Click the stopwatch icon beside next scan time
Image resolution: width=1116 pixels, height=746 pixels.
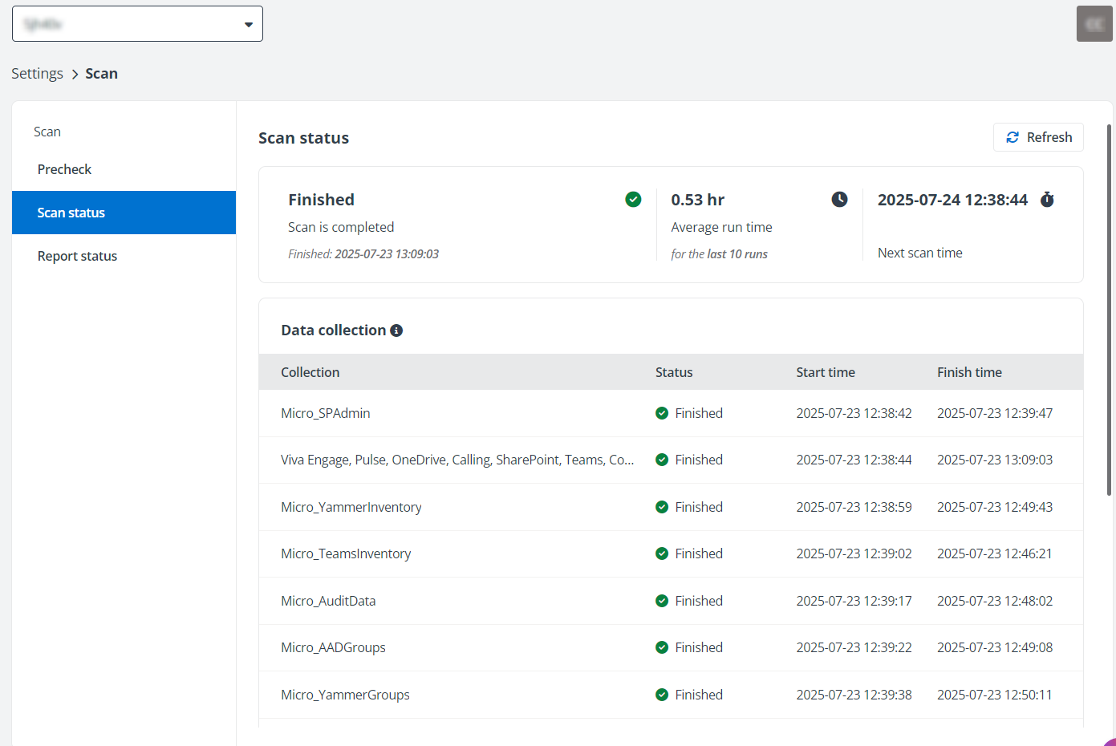(1047, 200)
